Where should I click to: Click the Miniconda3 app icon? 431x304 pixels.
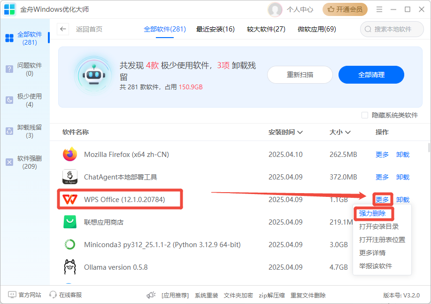point(70,245)
